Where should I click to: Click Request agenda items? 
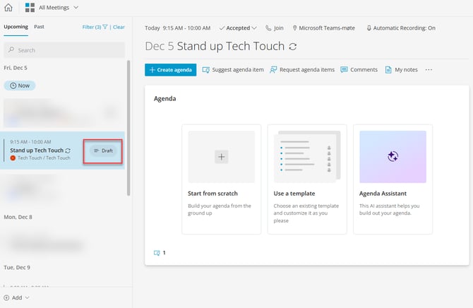[x=301, y=70]
